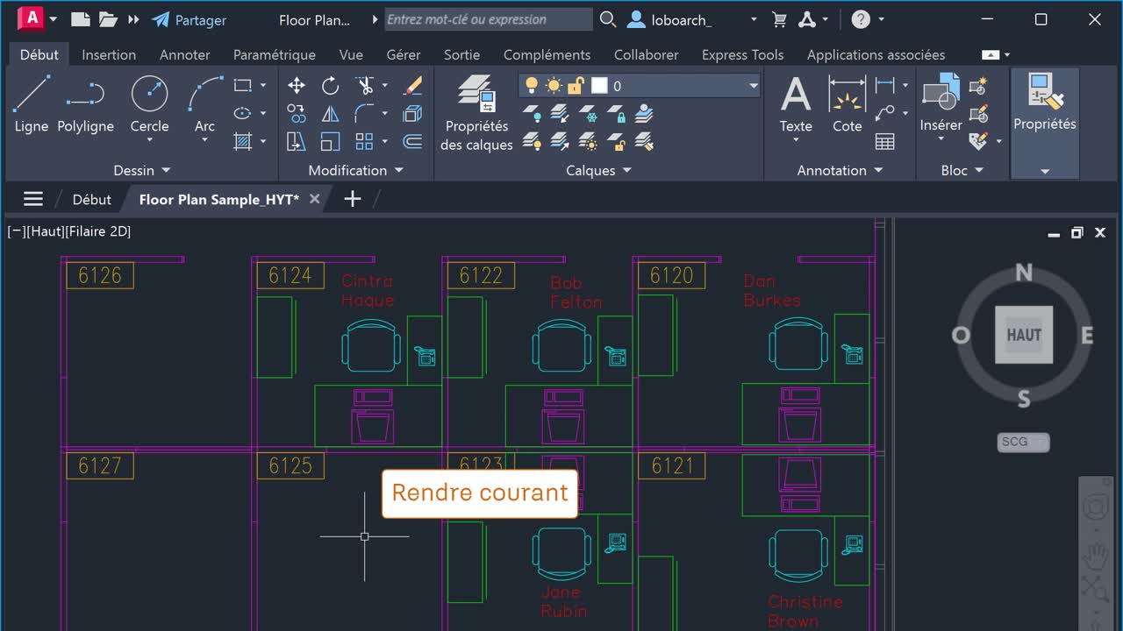This screenshot has width=1123, height=631.
Task: Open the layer list dropdown arrow
Action: click(x=753, y=86)
